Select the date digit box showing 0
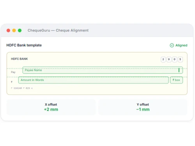The width and height of the screenshot is (195, 146). (175, 60)
